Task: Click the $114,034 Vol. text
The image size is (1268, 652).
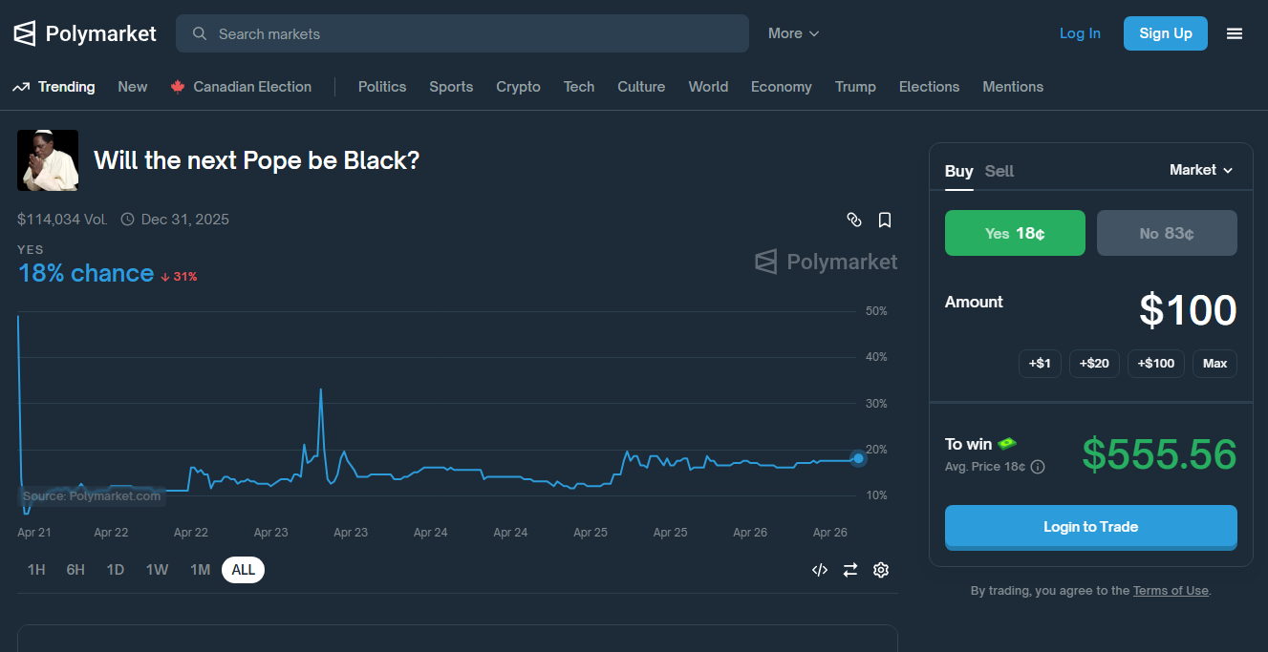Action: [62, 220]
